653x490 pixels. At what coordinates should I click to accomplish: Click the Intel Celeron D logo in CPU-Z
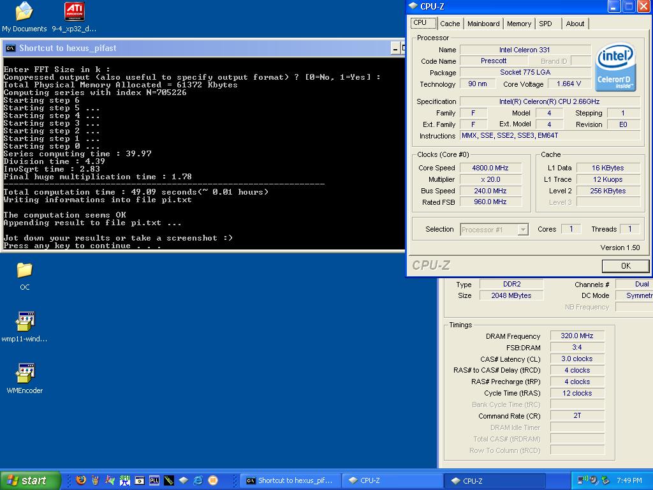pos(616,66)
